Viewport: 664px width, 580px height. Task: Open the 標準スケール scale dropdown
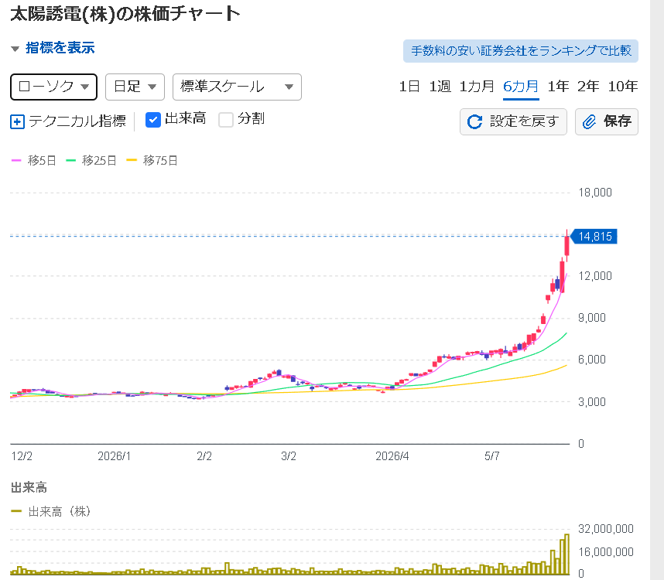tap(237, 87)
